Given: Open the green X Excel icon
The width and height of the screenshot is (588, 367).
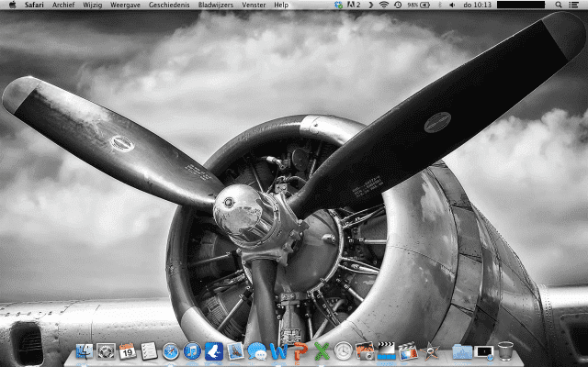Looking at the screenshot, I should 321,351.
